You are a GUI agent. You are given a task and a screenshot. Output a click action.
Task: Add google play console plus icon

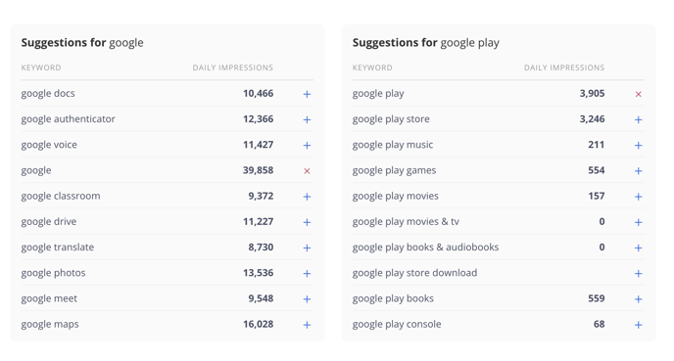[639, 325]
